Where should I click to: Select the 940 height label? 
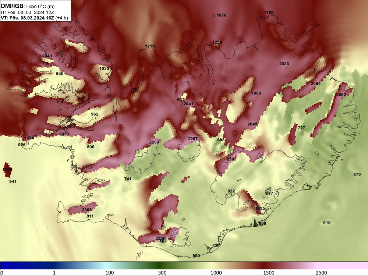click(60, 74)
